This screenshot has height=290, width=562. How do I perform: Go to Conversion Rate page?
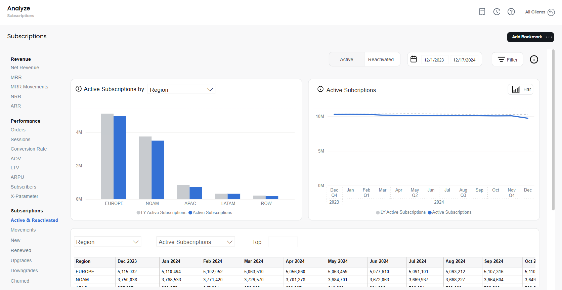tap(29, 149)
